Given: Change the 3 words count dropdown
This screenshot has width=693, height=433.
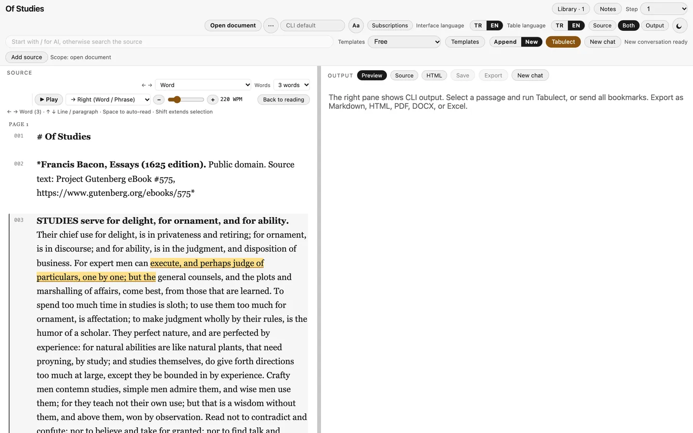Looking at the screenshot, I should pos(292,85).
